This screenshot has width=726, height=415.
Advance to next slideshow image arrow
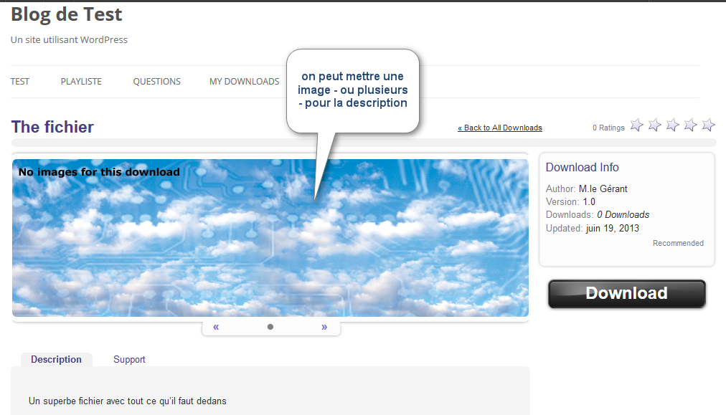324,327
